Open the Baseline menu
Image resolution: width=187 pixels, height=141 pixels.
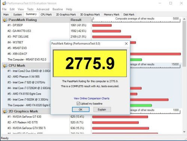[58, 9]
